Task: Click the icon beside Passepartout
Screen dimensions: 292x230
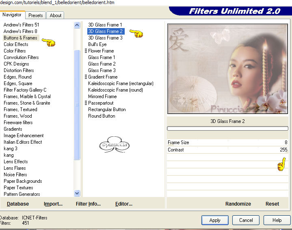Action: coord(86,103)
